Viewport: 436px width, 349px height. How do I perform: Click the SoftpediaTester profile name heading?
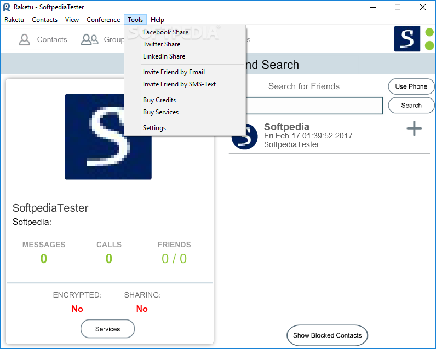(50, 208)
